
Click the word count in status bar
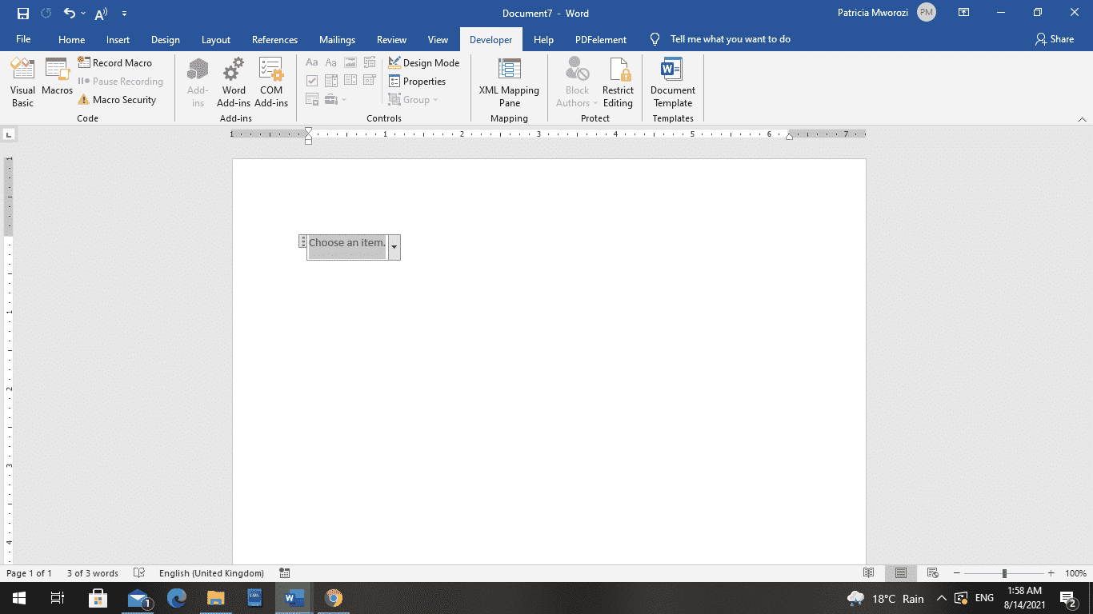[x=90, y=572]
